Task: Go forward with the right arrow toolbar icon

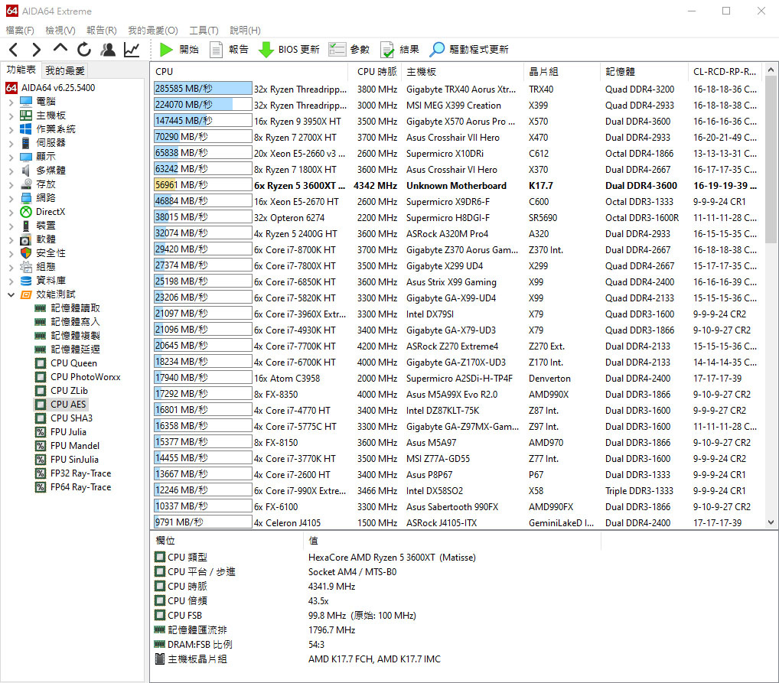Action: [36, 50]
